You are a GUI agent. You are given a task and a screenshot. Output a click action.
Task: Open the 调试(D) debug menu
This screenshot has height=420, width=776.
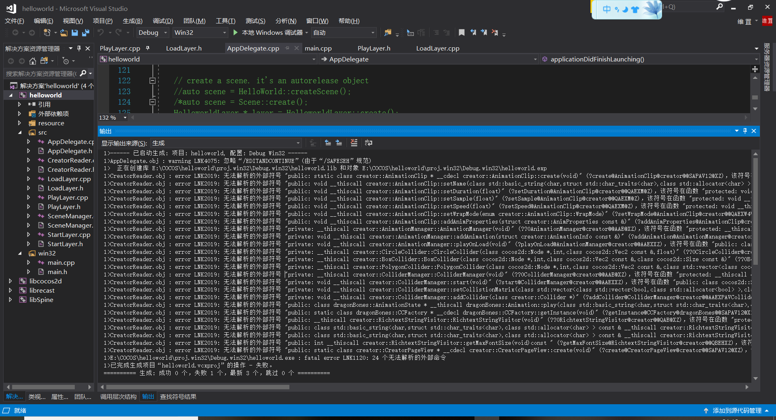coord(163,21)
